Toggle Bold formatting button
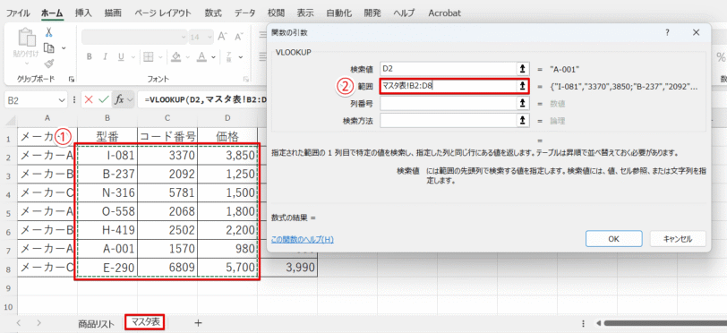The width and height of the screenshot is (727, 333). pos(90,57)
